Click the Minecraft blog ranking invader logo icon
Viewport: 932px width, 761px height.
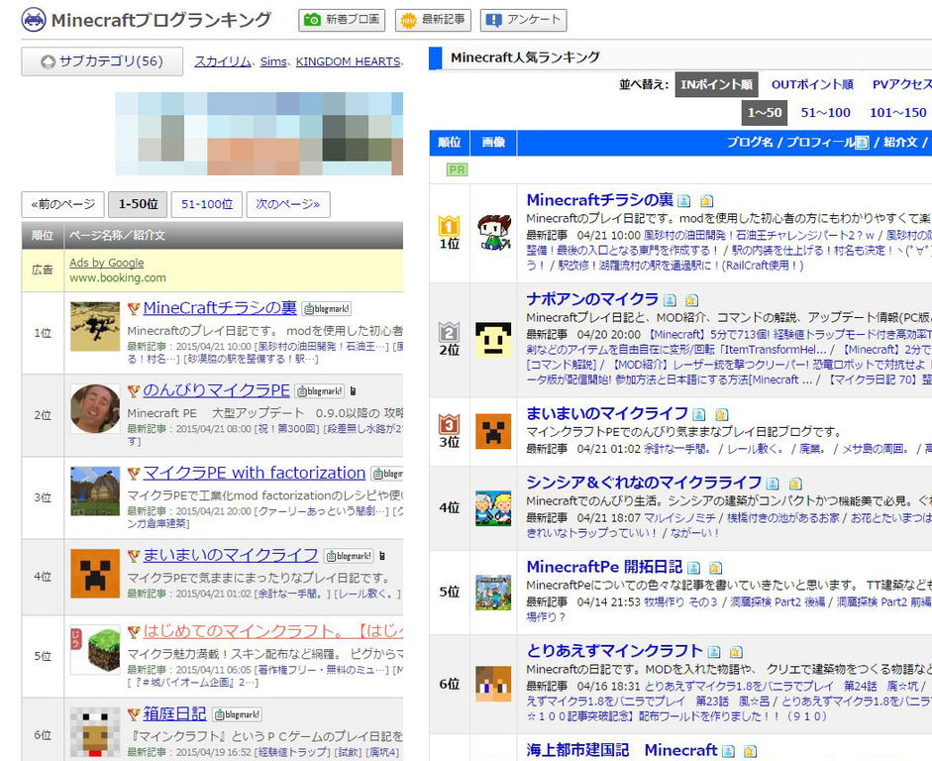click(34, 20)
